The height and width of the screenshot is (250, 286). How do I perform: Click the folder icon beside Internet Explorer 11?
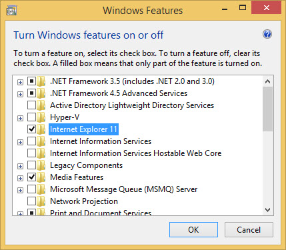pyautogui.click(x=41, y=129)
